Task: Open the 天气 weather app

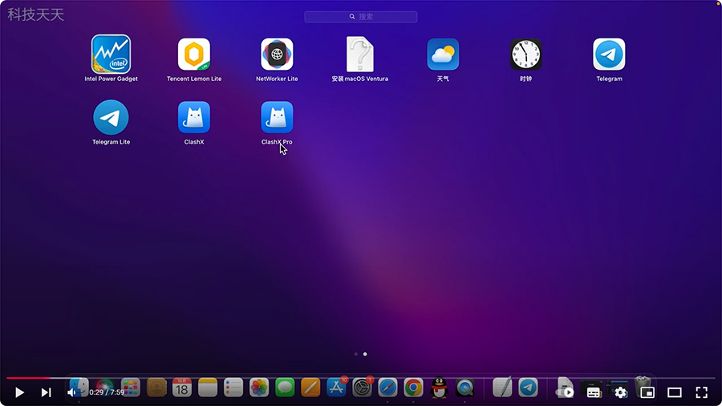Action: [x=443, y=55]
